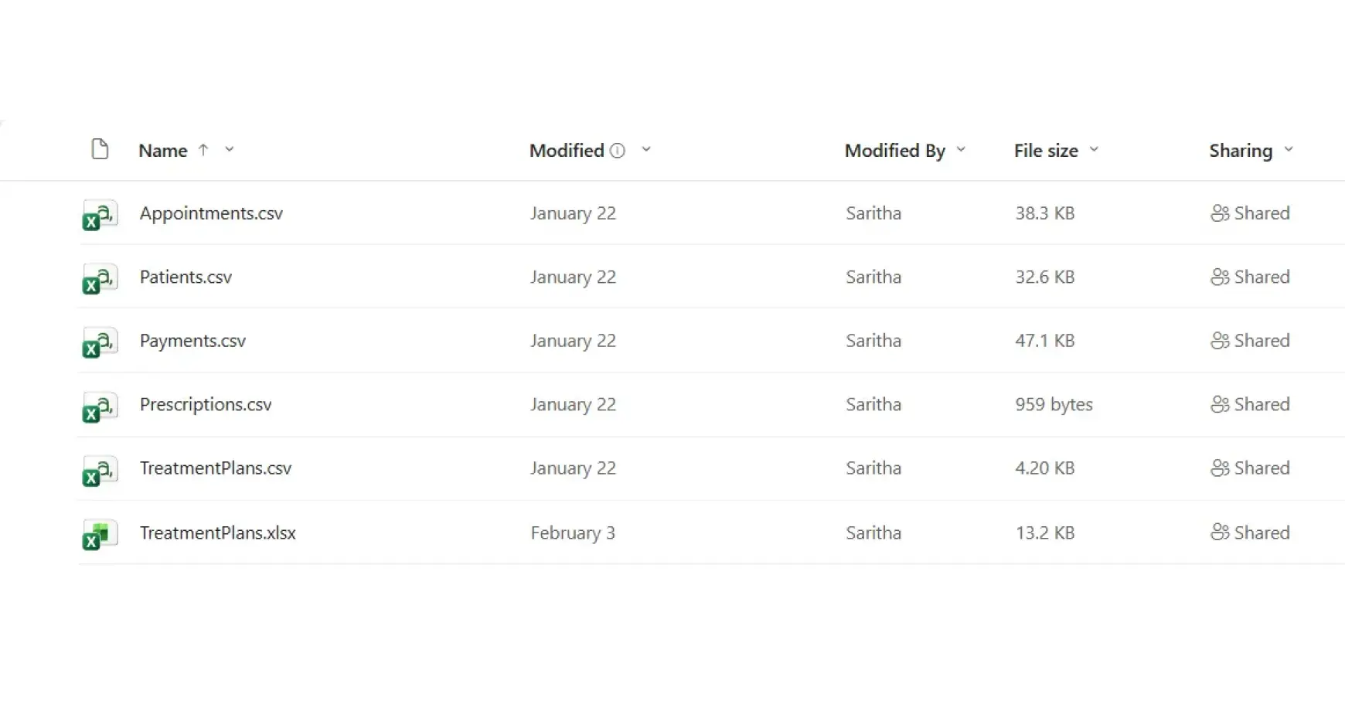The width and height of the screenshot is (1345, 711).
Task: Click Shared status for Patients.csv
Action: (x=1250, y=277)
